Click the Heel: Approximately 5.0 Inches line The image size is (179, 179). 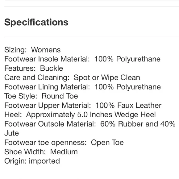(x=80, y=114)
